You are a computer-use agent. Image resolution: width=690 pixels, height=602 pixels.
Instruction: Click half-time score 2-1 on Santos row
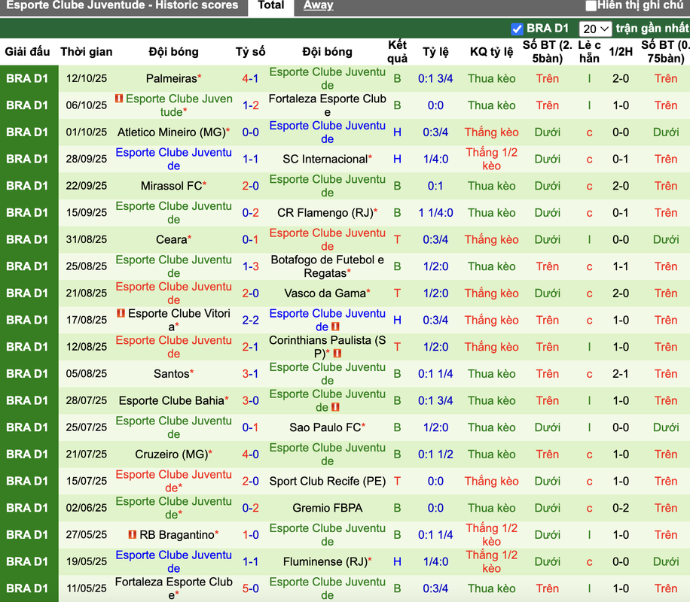(x=621, y=374)
